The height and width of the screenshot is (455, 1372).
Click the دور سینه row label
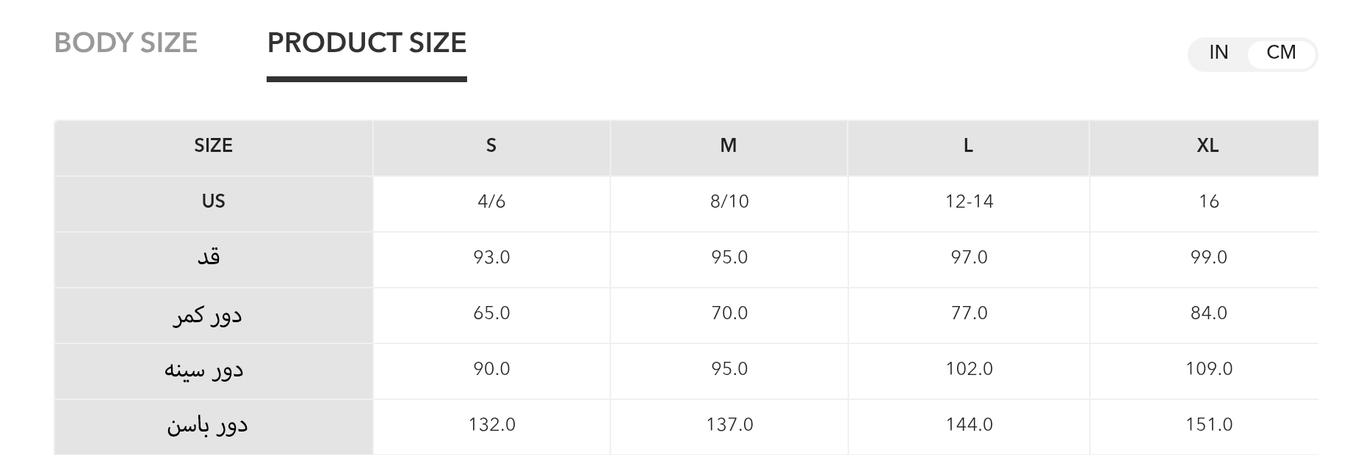point(203,369)
